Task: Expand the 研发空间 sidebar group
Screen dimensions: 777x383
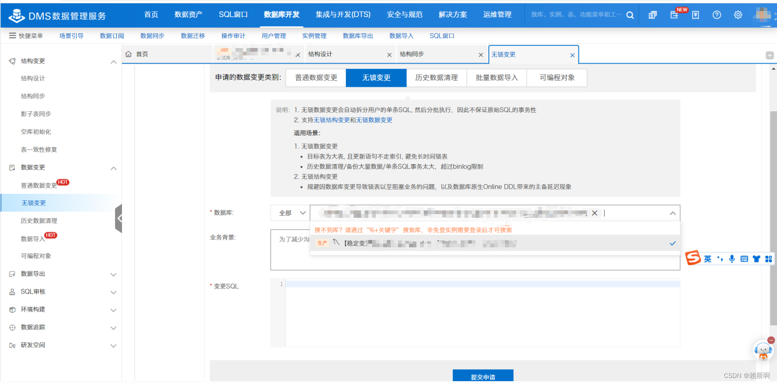Action: 114,346
